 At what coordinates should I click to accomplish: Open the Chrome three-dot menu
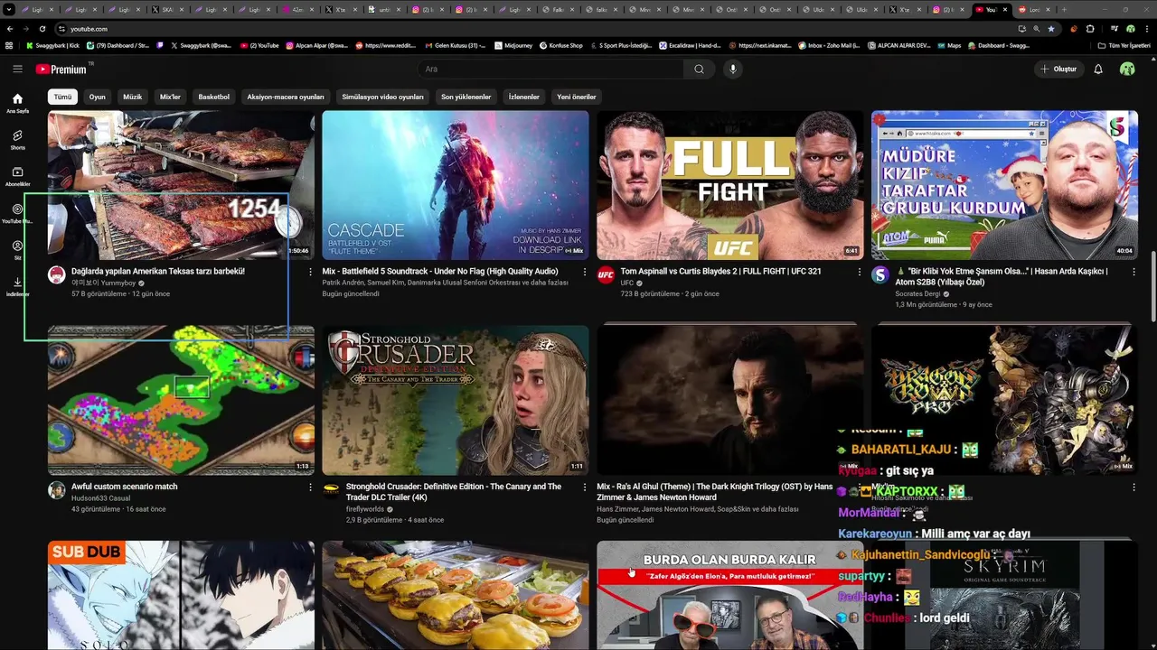pyautogui.click(x=1146, y=29)
